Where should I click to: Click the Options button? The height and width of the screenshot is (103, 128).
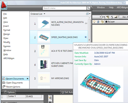(x=9, y=92)
